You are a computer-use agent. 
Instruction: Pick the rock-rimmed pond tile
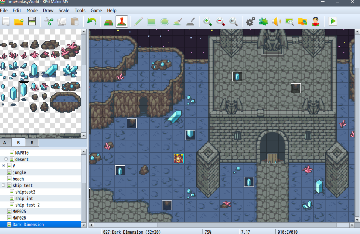click(65, 102)
